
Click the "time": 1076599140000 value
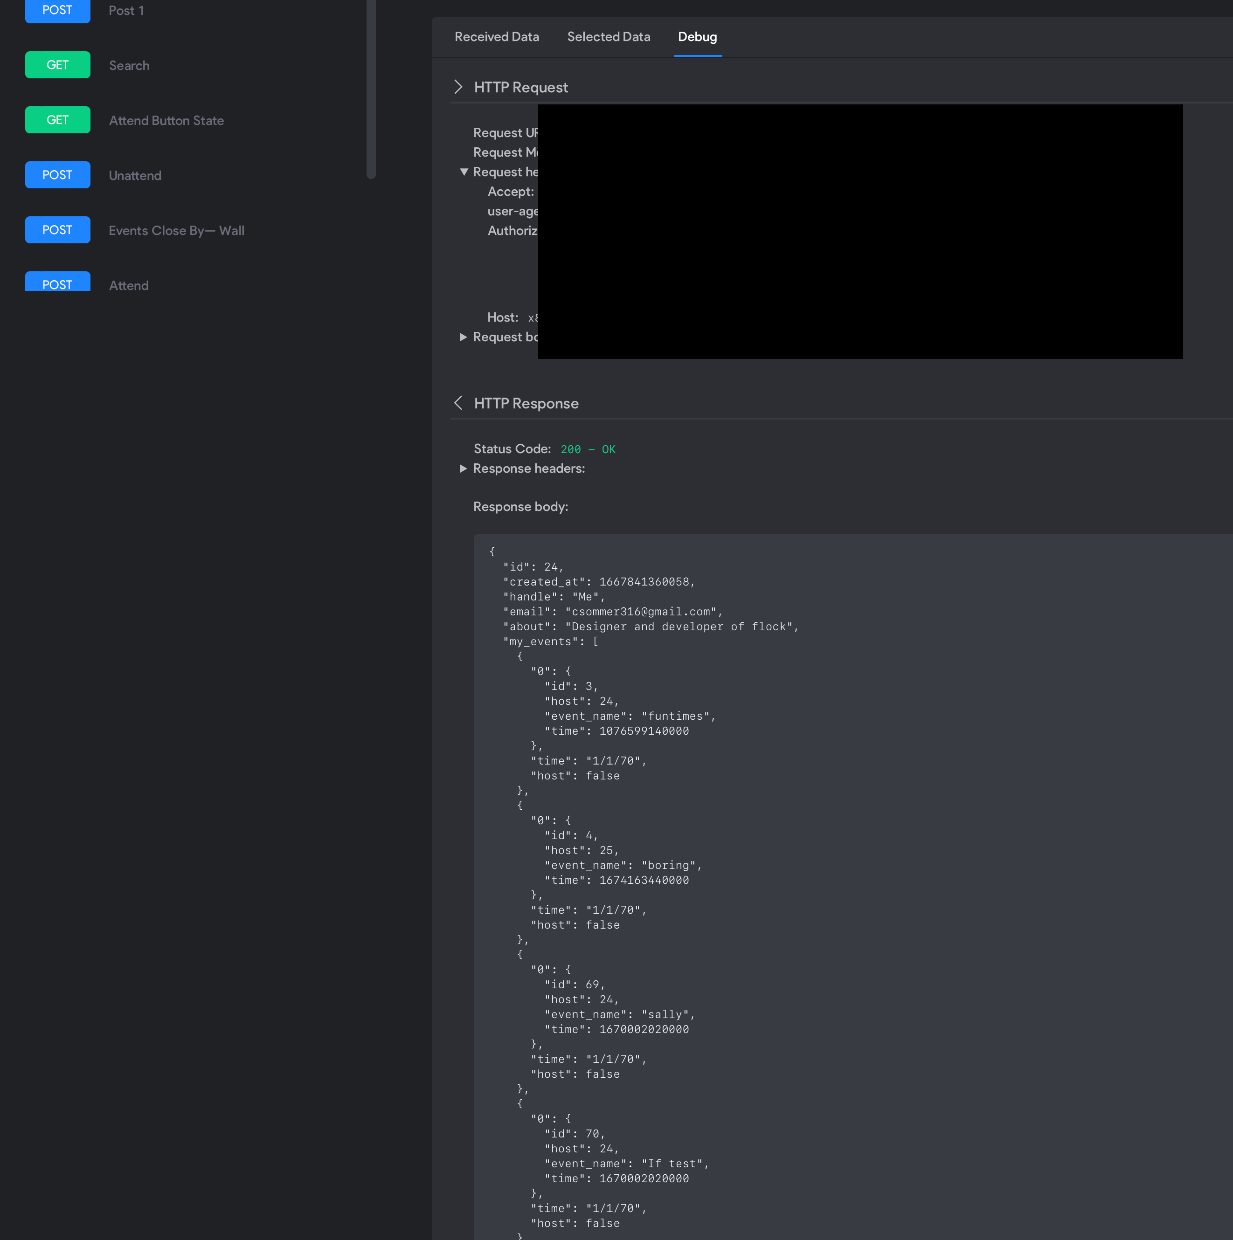644,731
